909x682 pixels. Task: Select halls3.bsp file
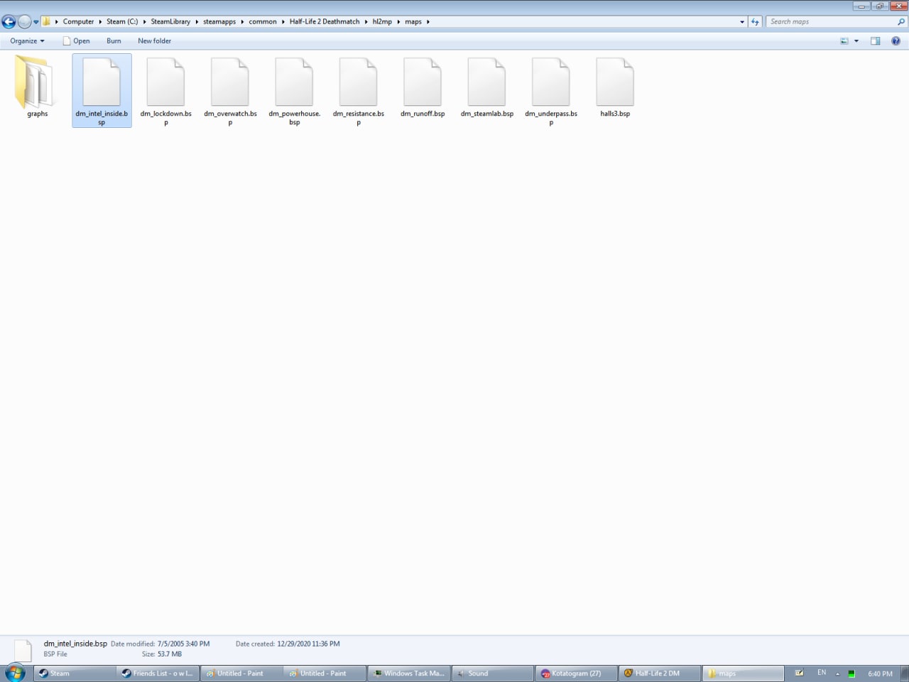tap(615, 87)
